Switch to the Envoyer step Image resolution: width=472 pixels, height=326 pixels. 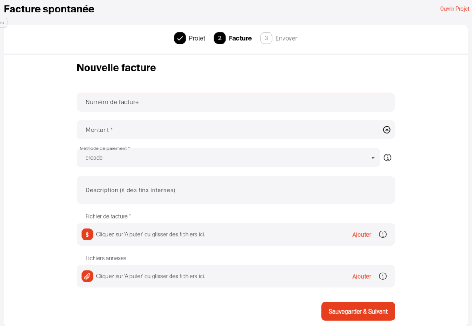286,38
